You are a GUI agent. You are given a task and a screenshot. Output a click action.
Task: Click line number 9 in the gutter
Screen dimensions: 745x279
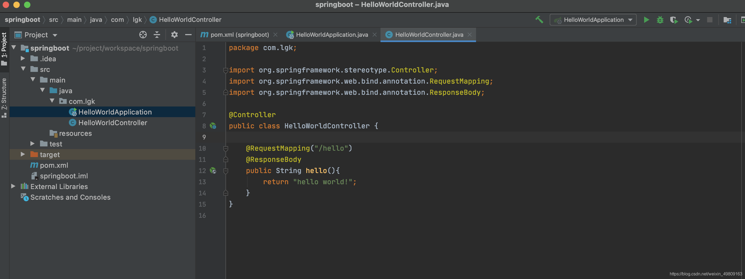[204, 137]
